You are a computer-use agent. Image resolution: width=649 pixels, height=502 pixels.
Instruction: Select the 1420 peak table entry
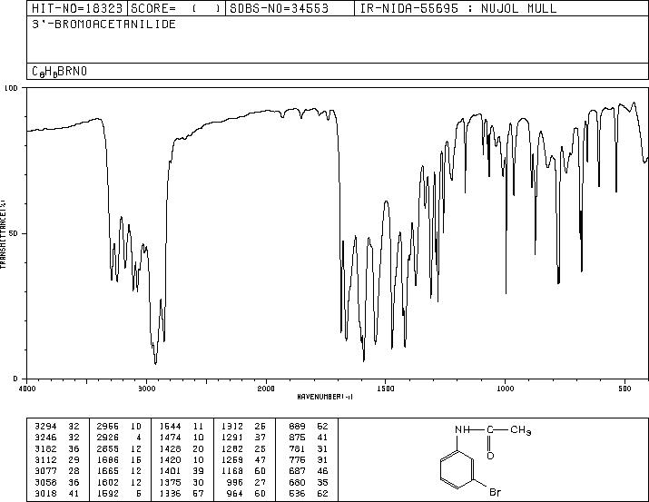[182, 459]
